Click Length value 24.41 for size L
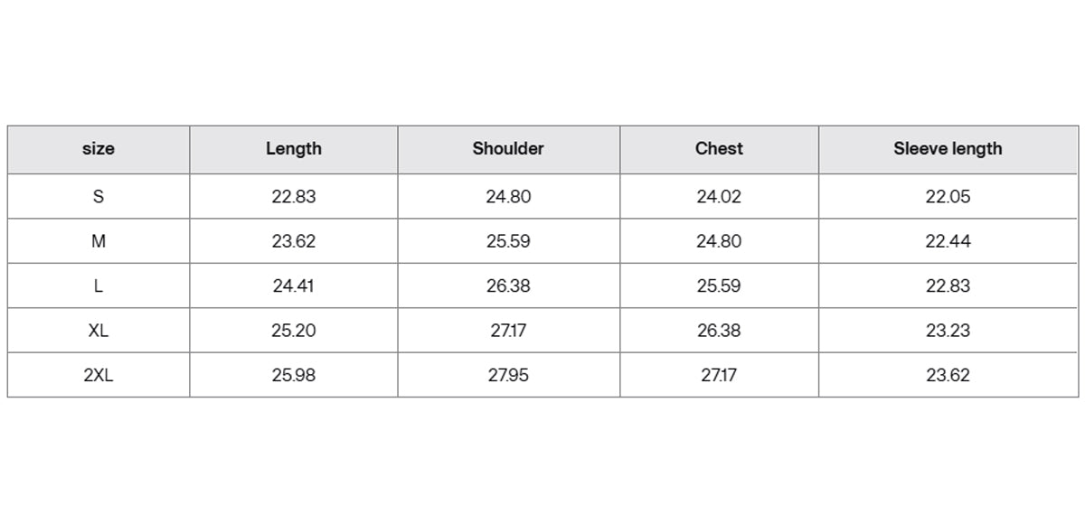Image resolution: width=1085 pixels, height=524 pixels. click(294, 285)
